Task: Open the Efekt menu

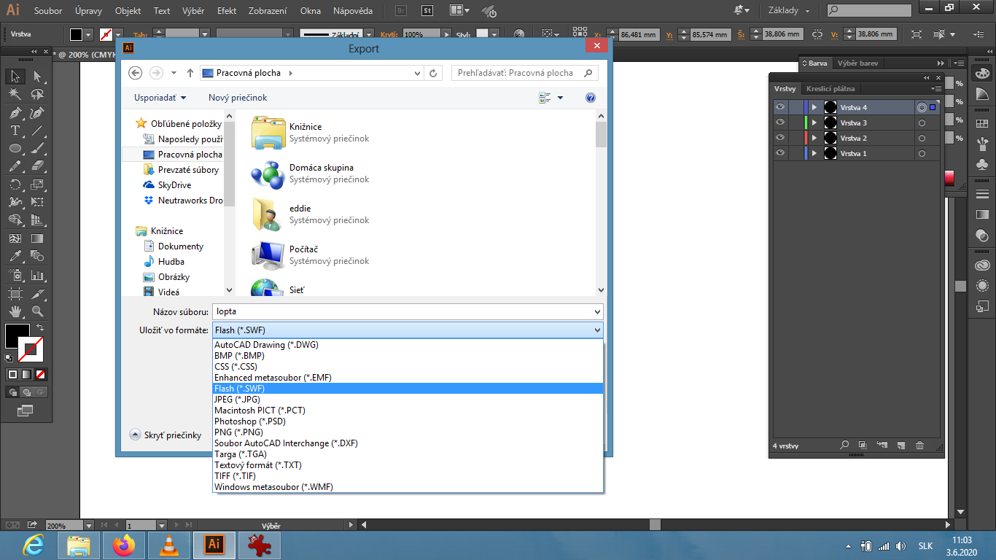Action: 227,11
